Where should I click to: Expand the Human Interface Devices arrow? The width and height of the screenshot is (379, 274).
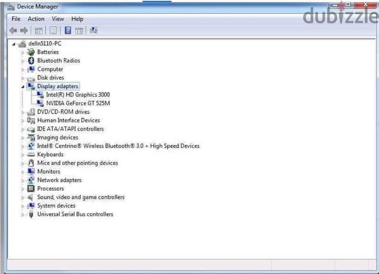23,121
